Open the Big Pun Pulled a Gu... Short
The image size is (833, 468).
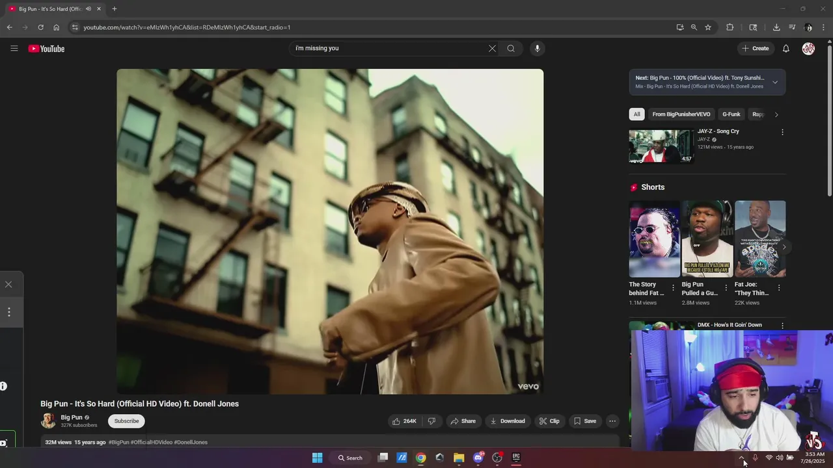click(x=707, y=239)
